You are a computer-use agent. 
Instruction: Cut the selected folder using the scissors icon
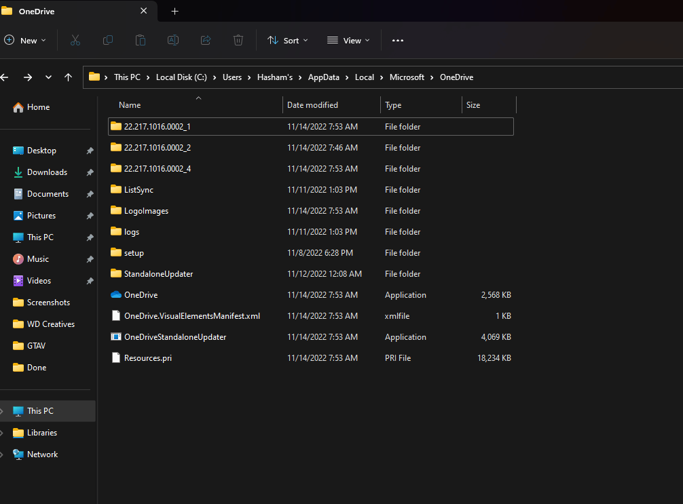pos(75,40)
